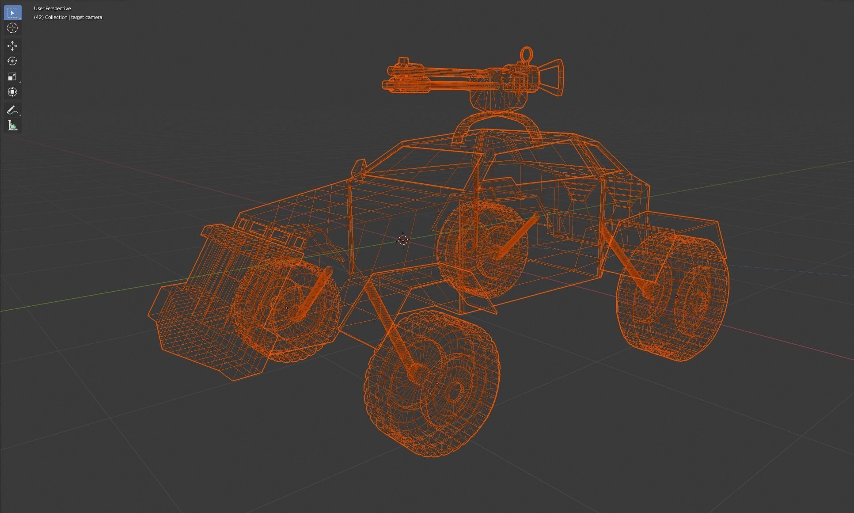Choose the 3D Cursor tool

pos(12,28)
